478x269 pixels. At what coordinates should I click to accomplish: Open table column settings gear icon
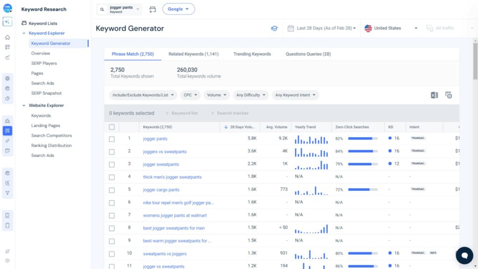tap(448, 95)
